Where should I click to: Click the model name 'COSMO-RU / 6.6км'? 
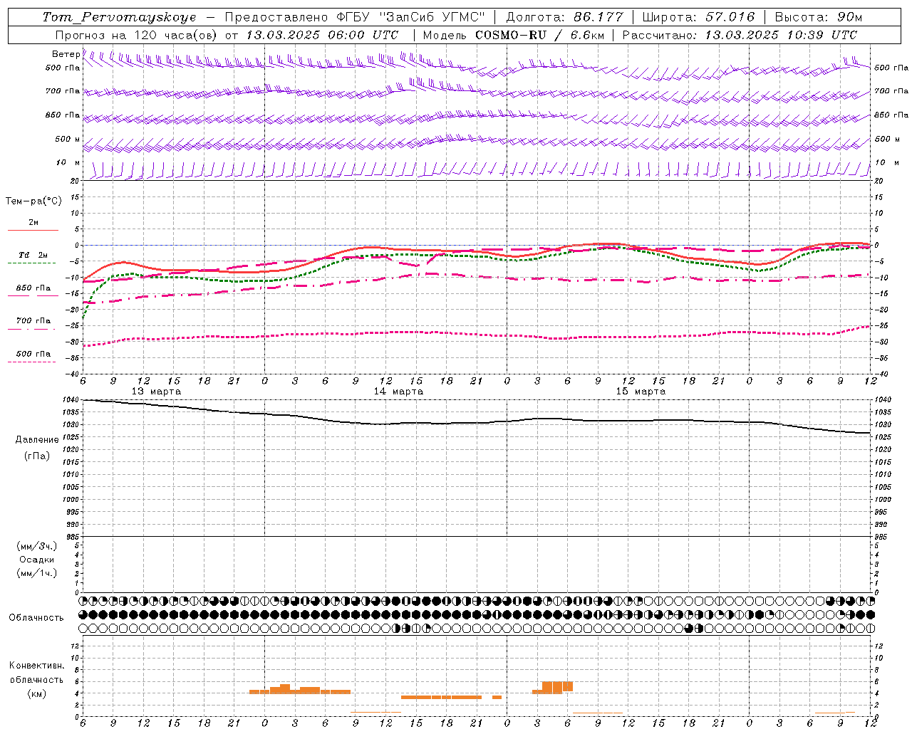pos(540,35)
